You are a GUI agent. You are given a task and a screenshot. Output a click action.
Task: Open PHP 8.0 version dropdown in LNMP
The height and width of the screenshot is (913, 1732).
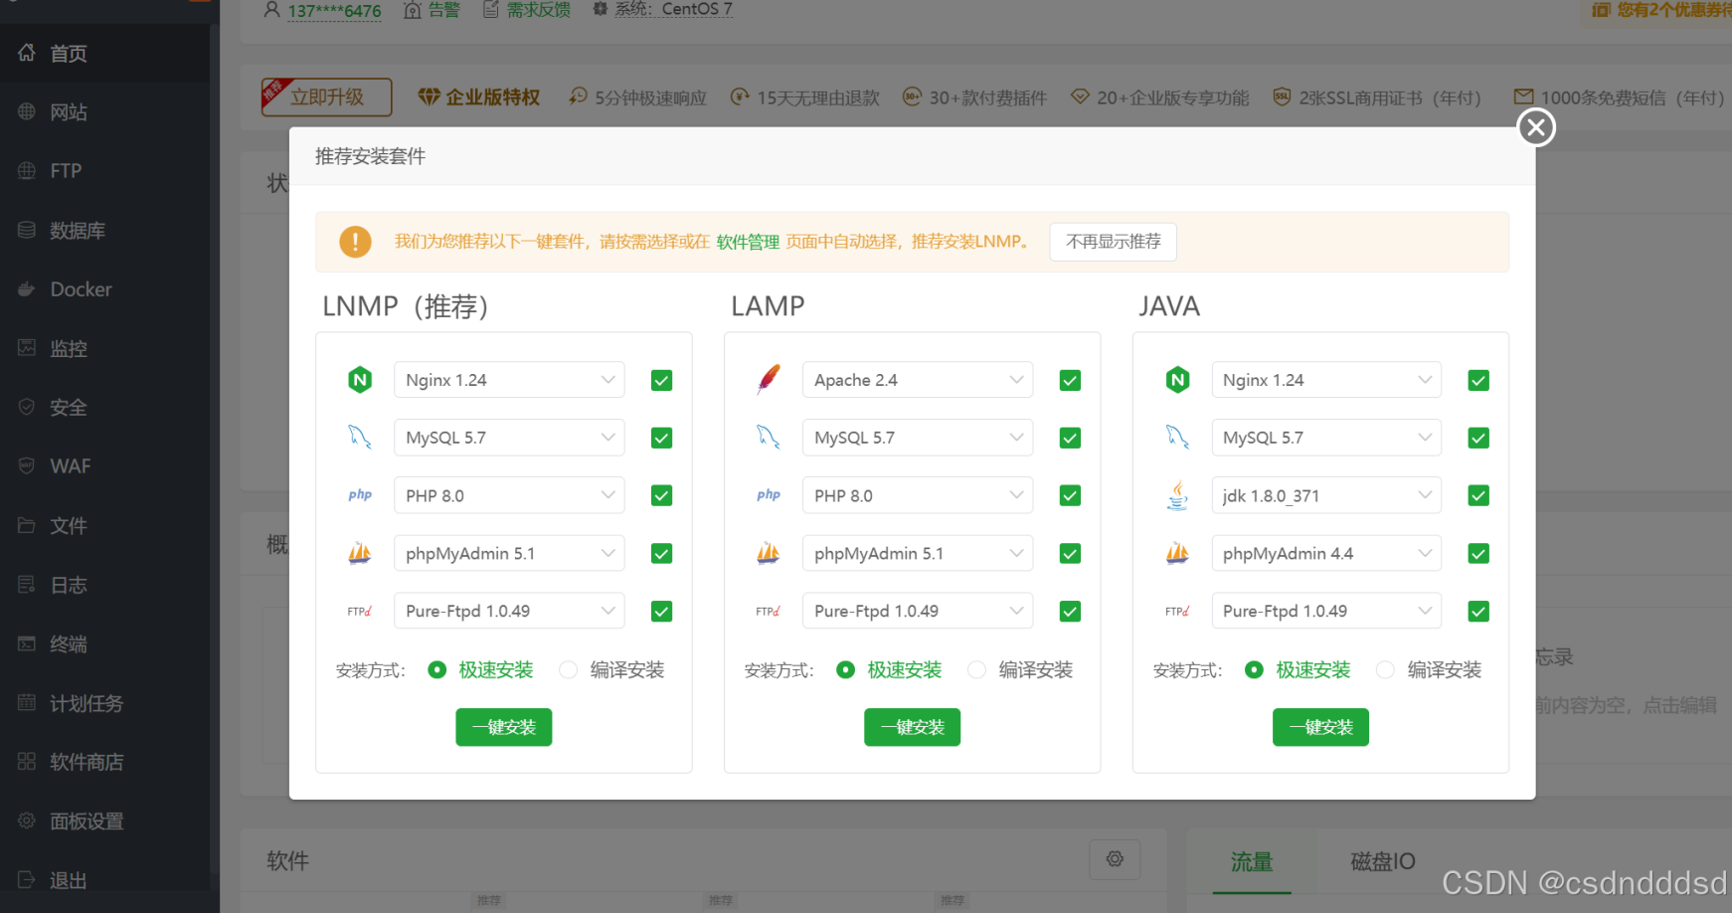[x=509, y=495]
